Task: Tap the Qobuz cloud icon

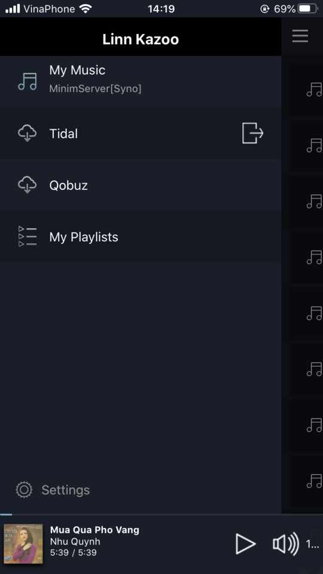Action: 28,185
